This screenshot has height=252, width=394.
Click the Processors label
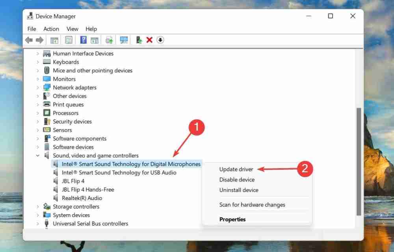pos(65,113)
